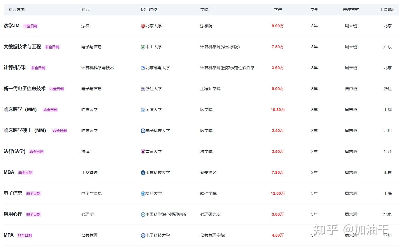
Task: Click 非全日制 tag beside 计算机学科
Action: tap(38, 68)
